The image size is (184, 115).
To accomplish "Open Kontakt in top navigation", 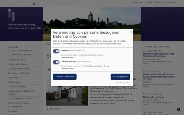I will [149, 2].
